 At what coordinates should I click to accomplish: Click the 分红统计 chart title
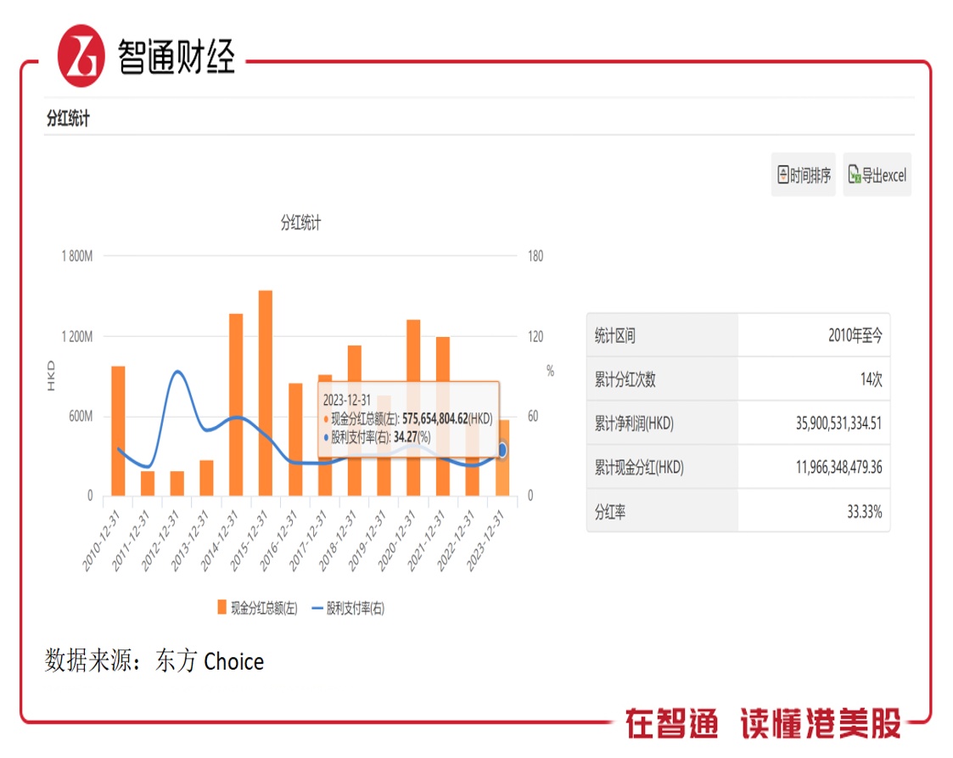pos(300,223)
